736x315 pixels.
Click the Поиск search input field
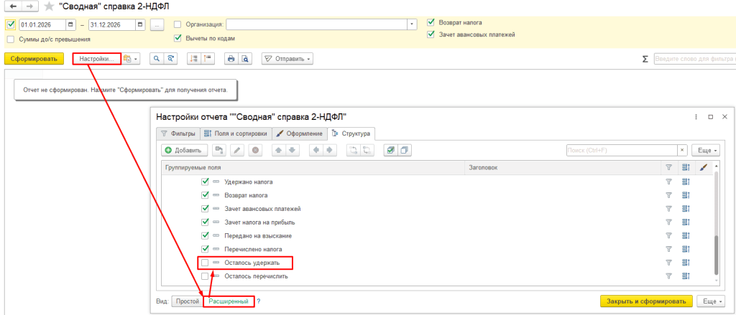[622, 150]
